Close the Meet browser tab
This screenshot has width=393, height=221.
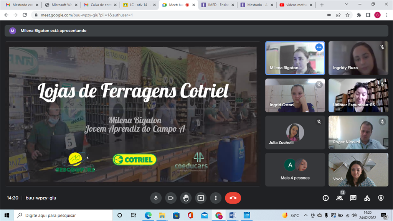pos(193,5)
